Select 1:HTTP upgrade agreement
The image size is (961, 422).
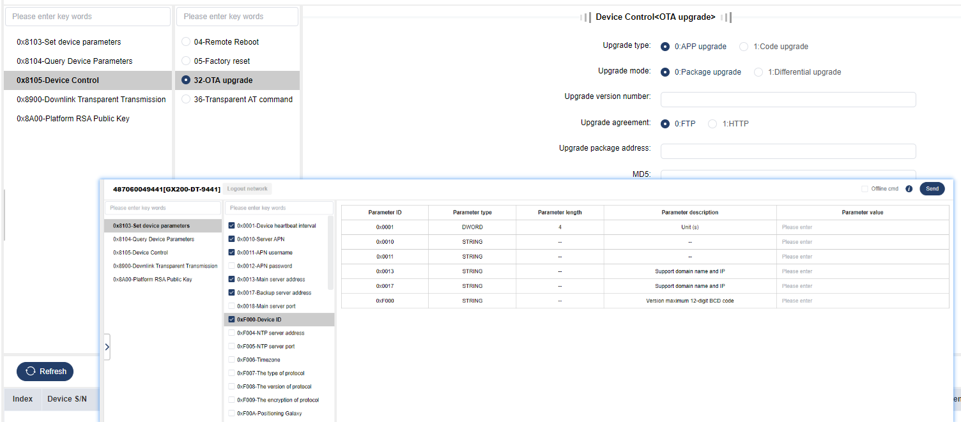click(712, 124)
